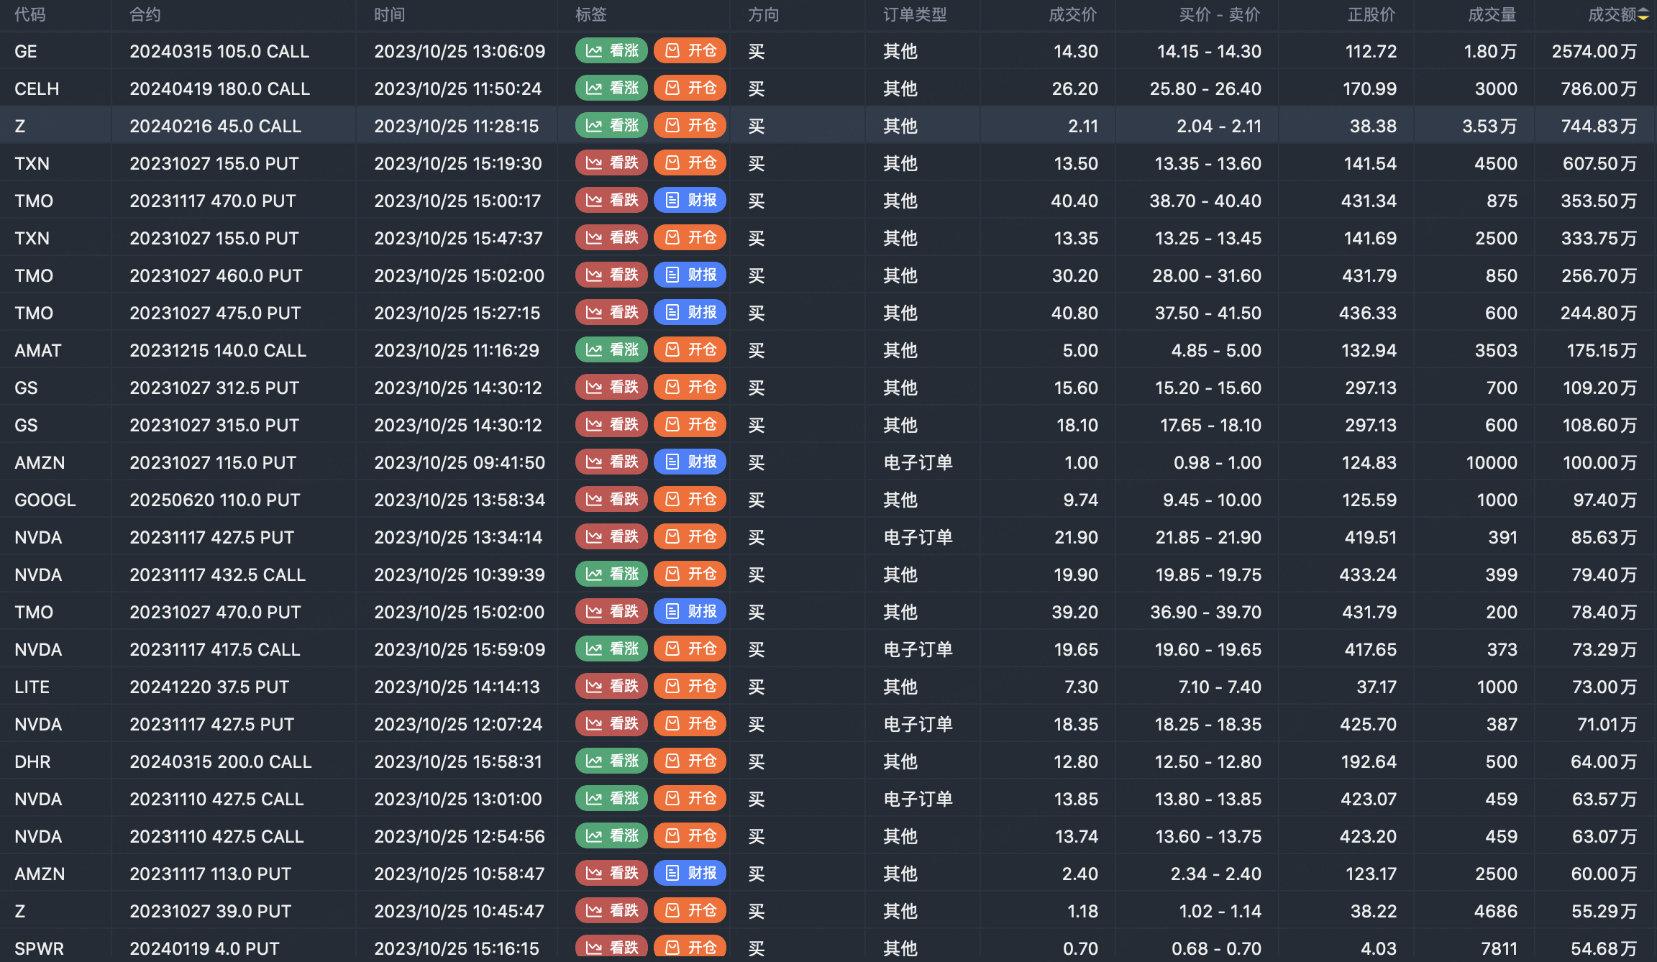Image resolution: width=1657 pixels, height=962 pixels.
Task: Click 电子订单 in the AMZN 115.0 PUT row
Action: [918, 463]
